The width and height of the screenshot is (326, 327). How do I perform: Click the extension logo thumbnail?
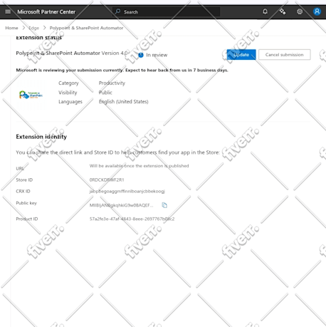click(31, 95)
